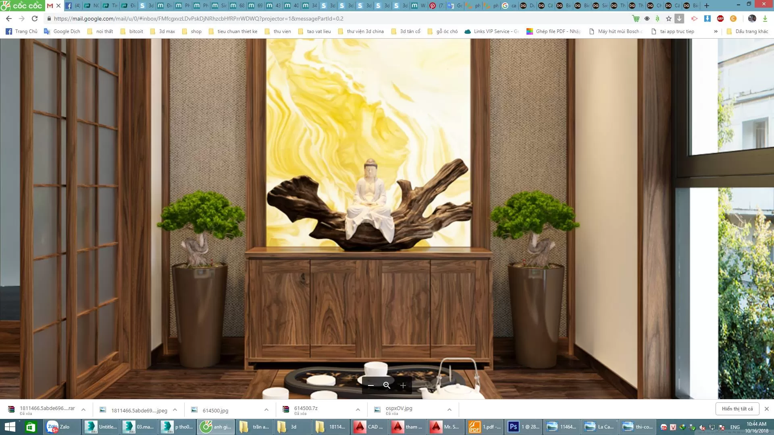Expand options for 614500.jpg download
This screenshot has width=774, height=435.
coord(266,409)
